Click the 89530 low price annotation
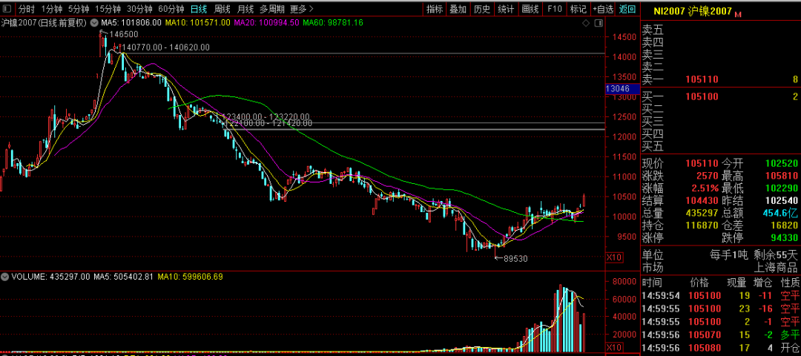The image size is (801, 356). [515, 259]
